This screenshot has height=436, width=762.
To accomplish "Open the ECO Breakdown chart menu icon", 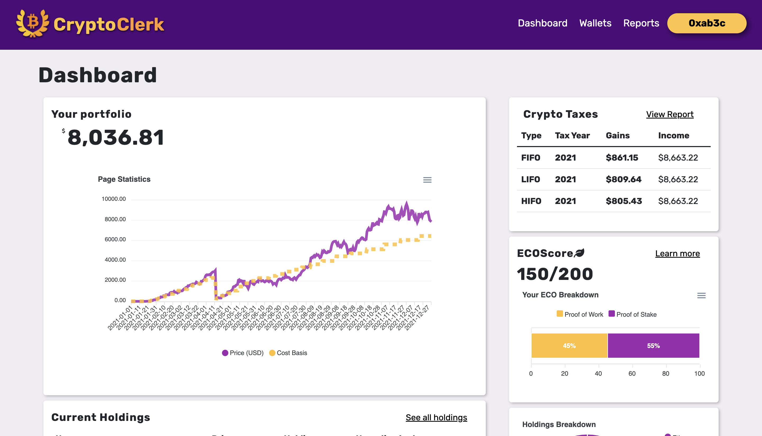I will click(701, 296).
